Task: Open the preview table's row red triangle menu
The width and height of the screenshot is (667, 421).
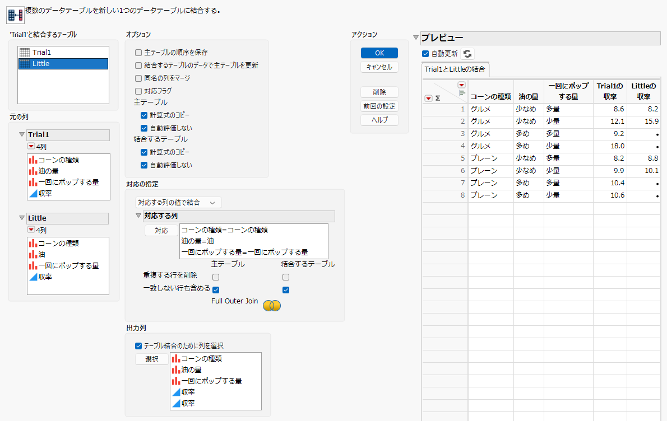Action: 428,98
